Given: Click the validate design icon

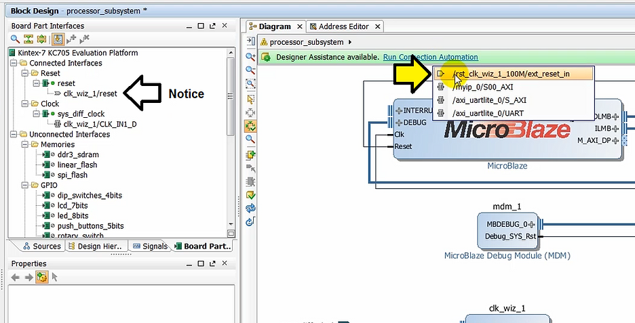Looking at the screenshot, I should click(251, 195).
